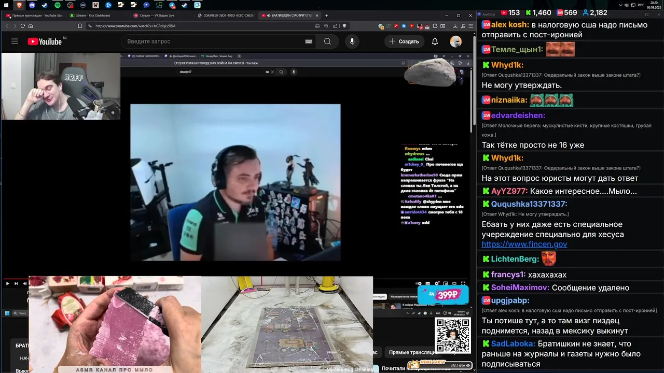The width and height of the screenshot is (664, 373).
Task: Play the YouTube video
Action: [7, 283]
